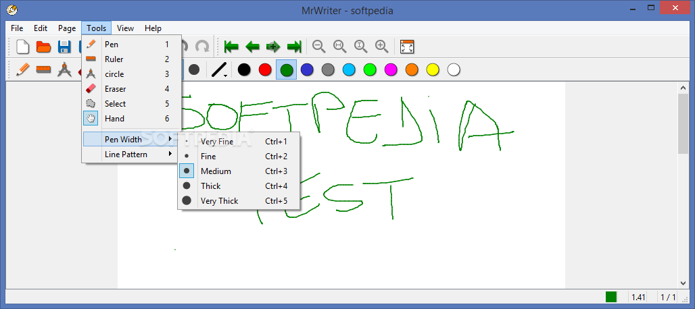Pick the selected dark green color swatch
The image size is (695, 309).
[x=287, y=70]
